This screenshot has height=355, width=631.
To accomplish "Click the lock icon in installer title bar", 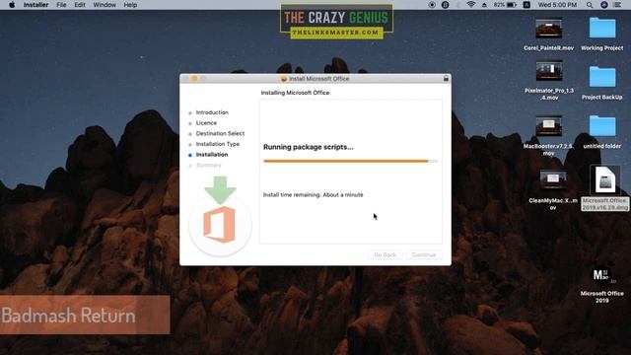I will [446, 79].
